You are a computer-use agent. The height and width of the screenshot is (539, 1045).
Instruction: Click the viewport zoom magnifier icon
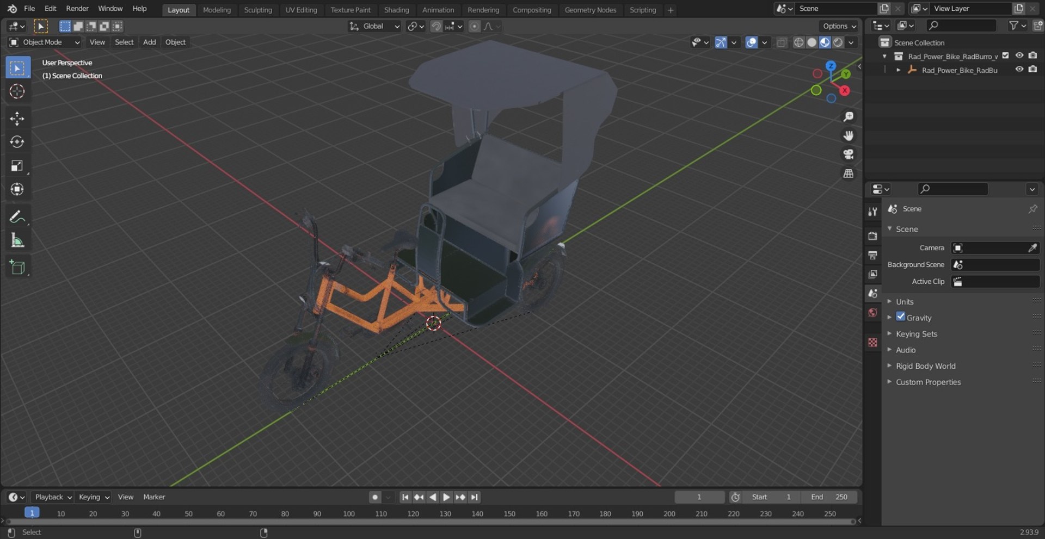848,117
